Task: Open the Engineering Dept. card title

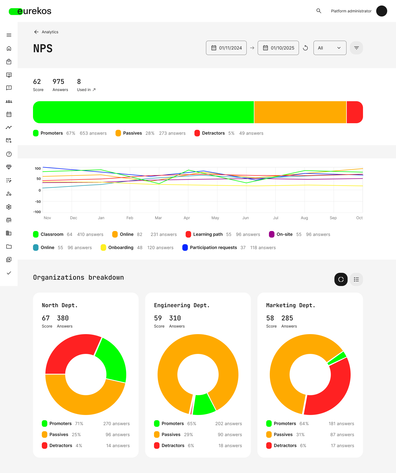Action: click(x=182, y=305)
